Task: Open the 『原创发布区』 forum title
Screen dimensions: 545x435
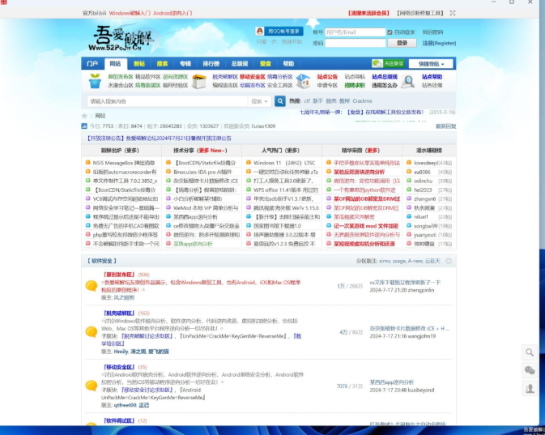Action: pos(119,275)
